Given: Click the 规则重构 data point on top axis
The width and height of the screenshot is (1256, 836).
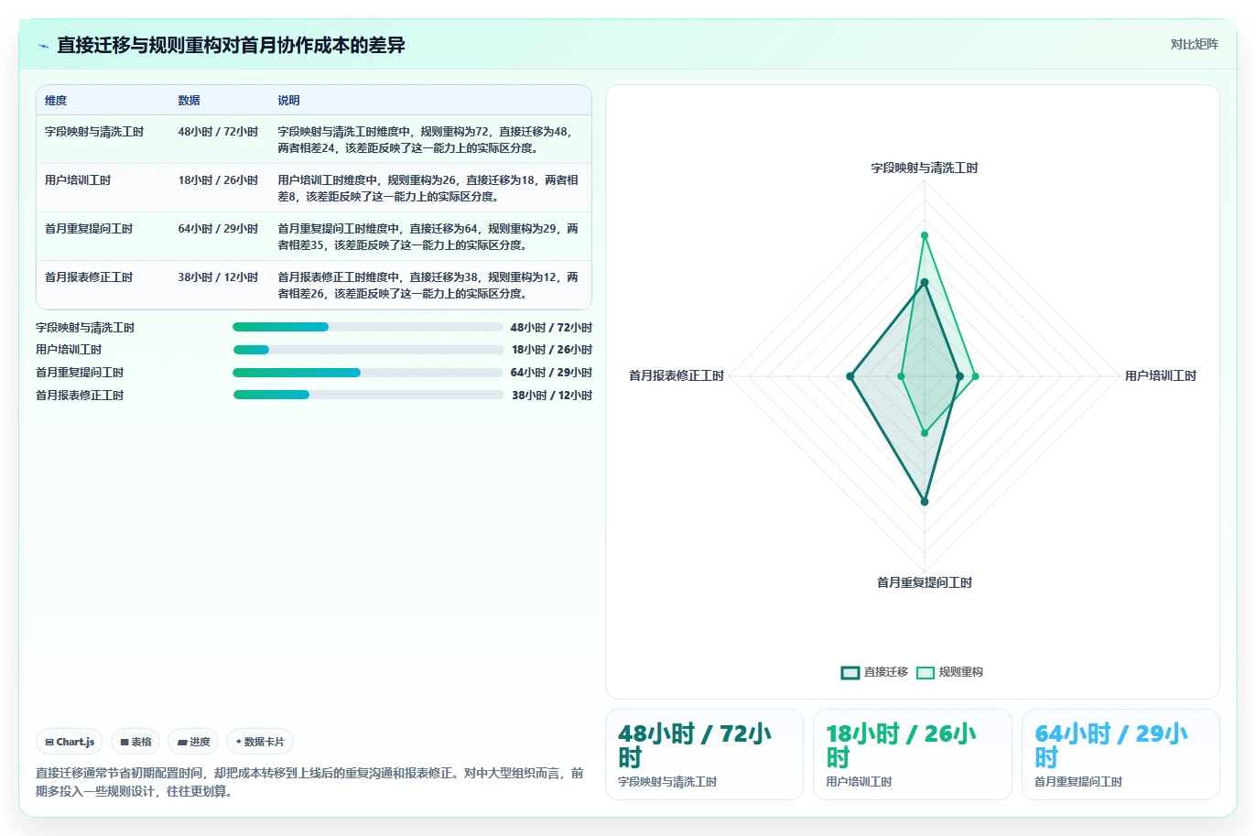Looking at the screenshot, I should tap(925, 235).
